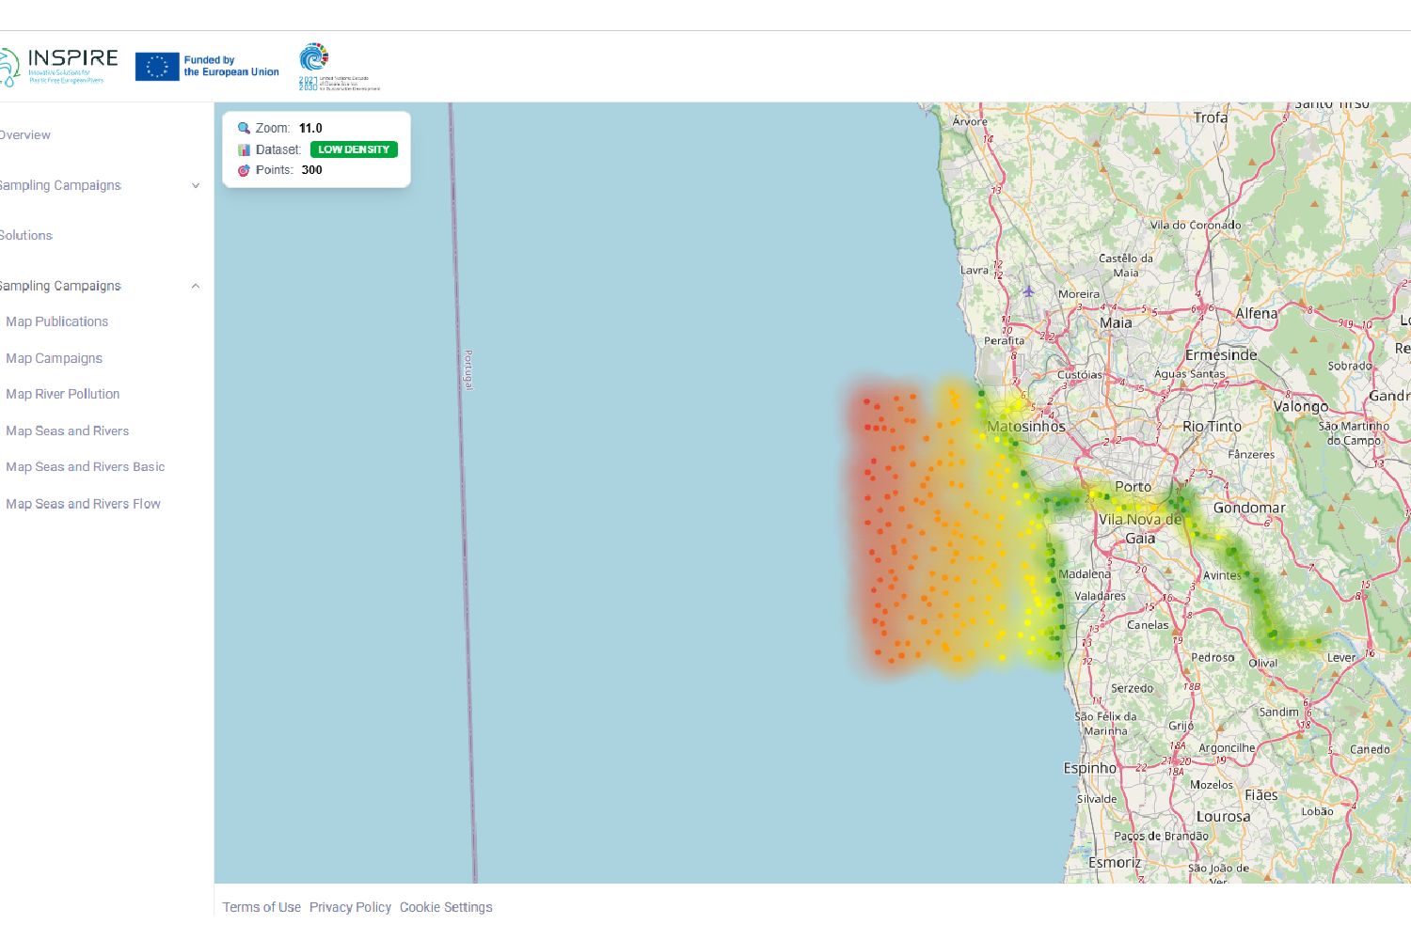Click the magnifier icon beside Zoom

pos(244,128)
